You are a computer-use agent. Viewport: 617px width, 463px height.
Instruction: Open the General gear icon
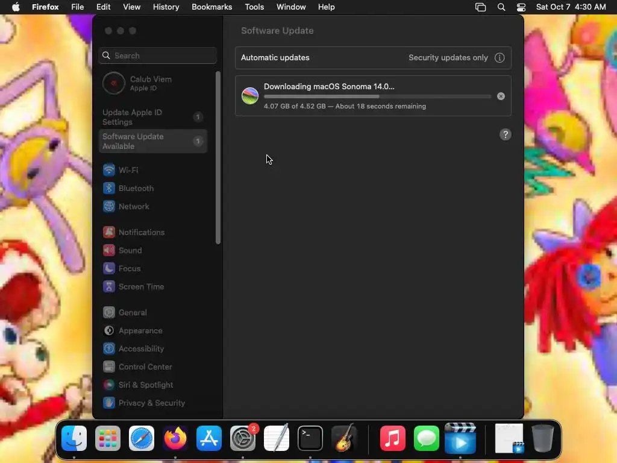pos(109,313)
